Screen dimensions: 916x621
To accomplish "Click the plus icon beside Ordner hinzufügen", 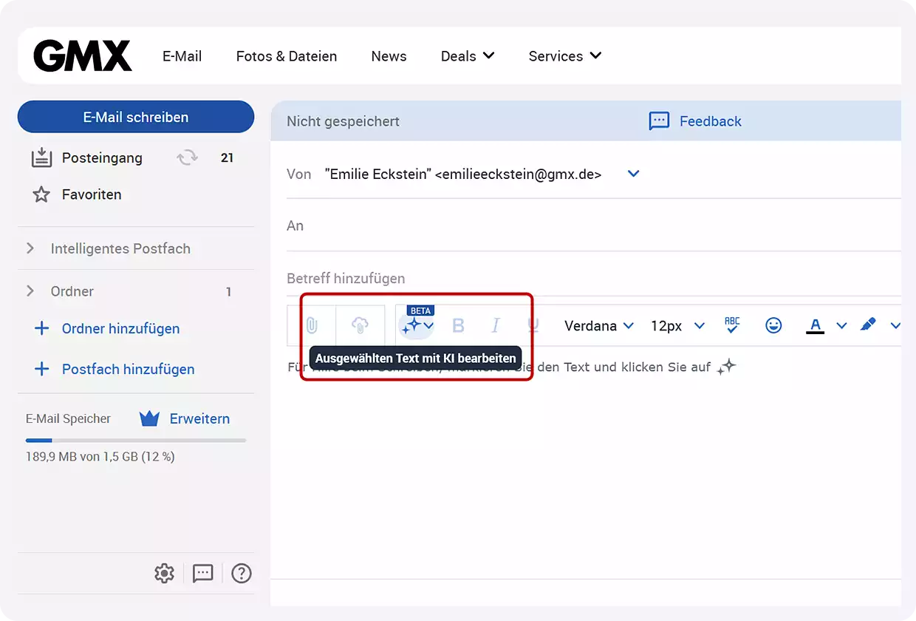I will tap(42, 328).
